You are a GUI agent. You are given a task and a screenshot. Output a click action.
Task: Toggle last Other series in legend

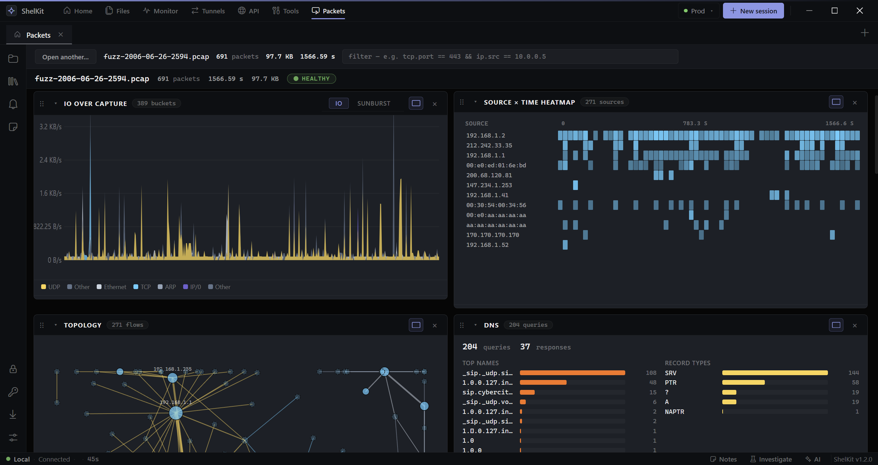click(219, 287)
